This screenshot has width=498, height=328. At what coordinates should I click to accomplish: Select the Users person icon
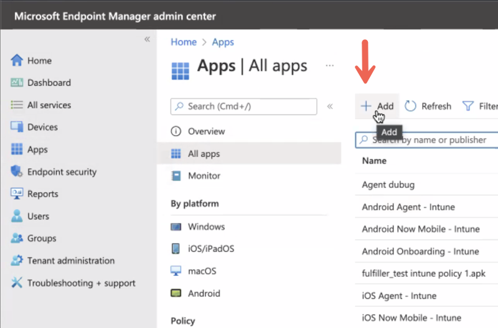click(17, 216)
